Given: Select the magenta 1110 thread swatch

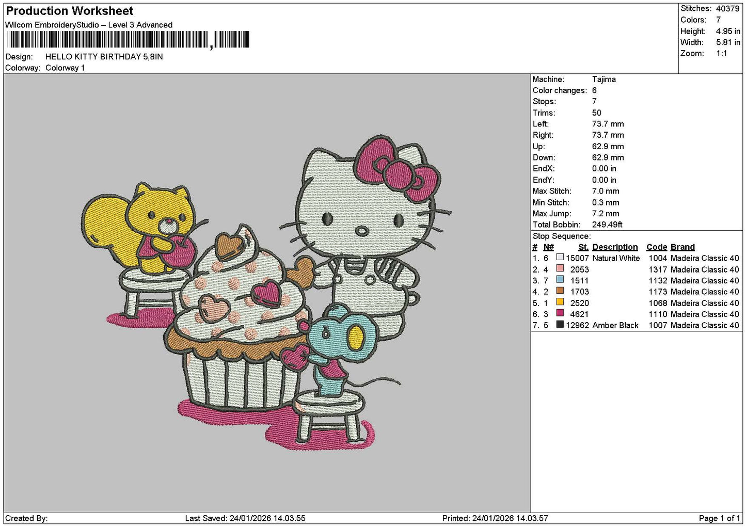Looking at the screenshot, I should coord(560,313).
